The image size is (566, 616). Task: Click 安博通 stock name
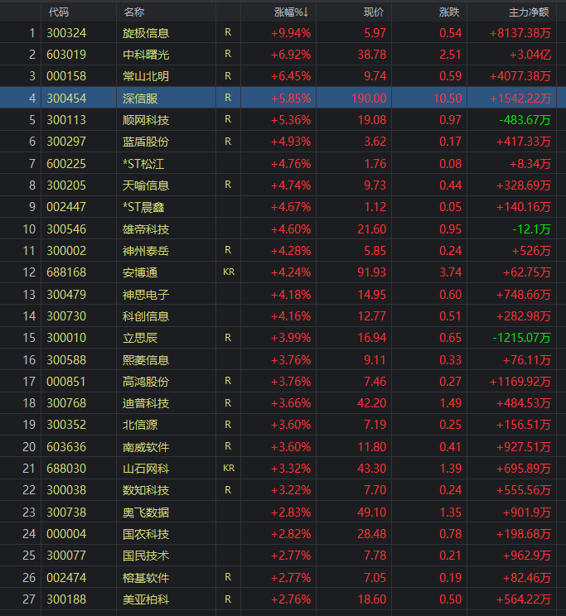140,272
